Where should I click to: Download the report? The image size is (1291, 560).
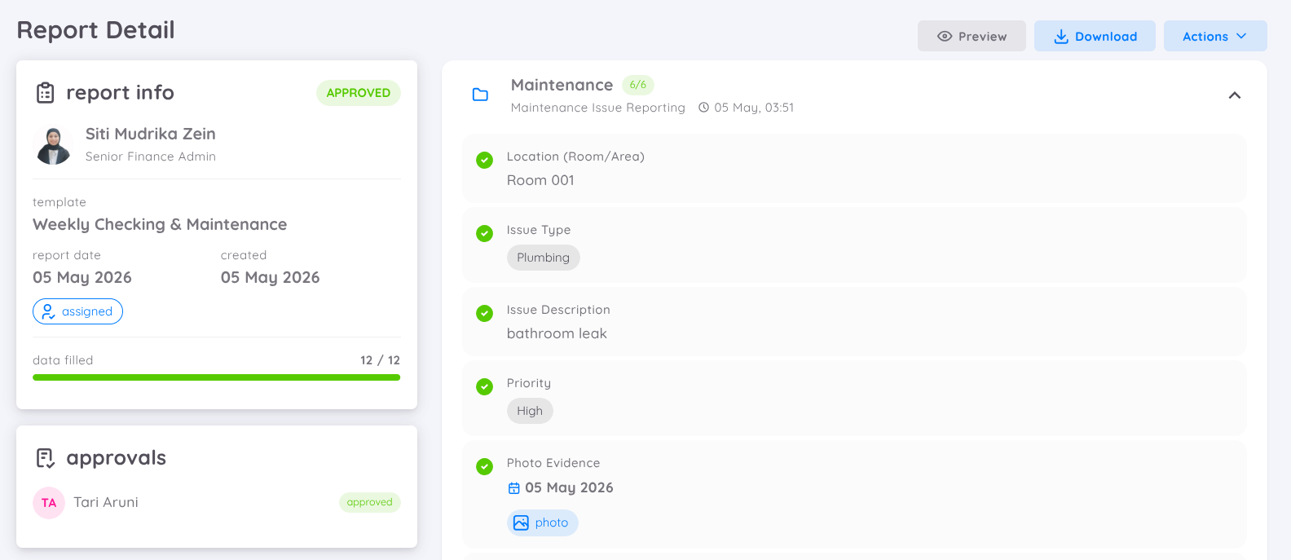(x=1095, y=36)
